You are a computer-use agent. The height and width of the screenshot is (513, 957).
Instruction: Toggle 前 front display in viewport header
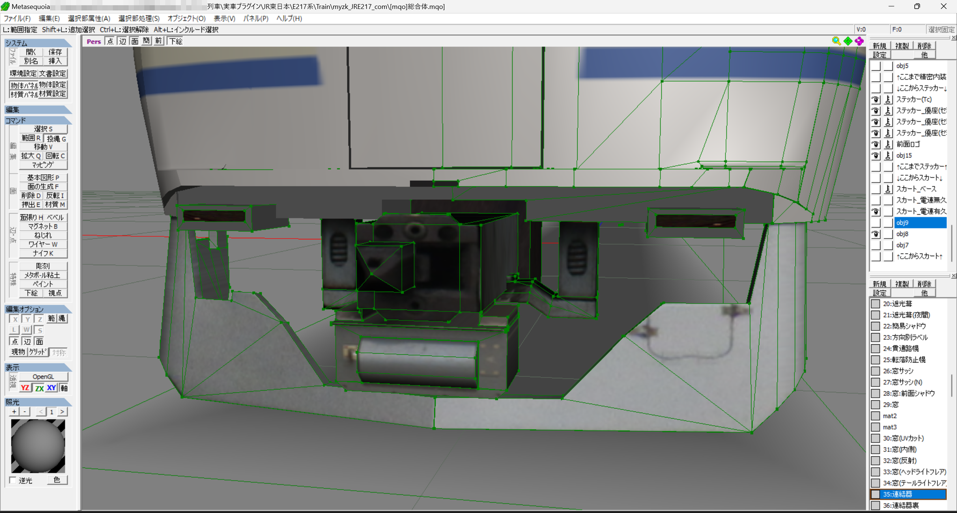click(x=159, y=41)
